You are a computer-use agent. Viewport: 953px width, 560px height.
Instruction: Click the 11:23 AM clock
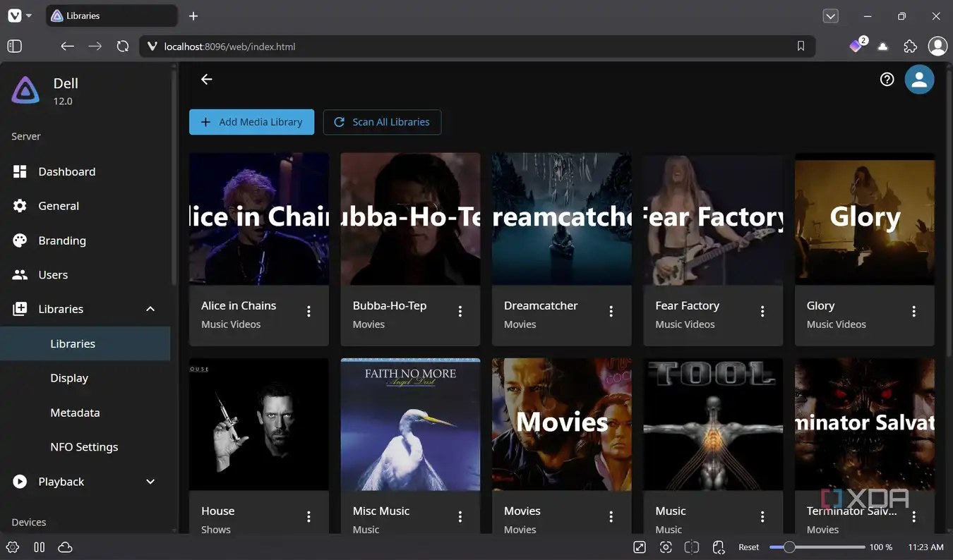pyautogui.click(x=925, y=547)
